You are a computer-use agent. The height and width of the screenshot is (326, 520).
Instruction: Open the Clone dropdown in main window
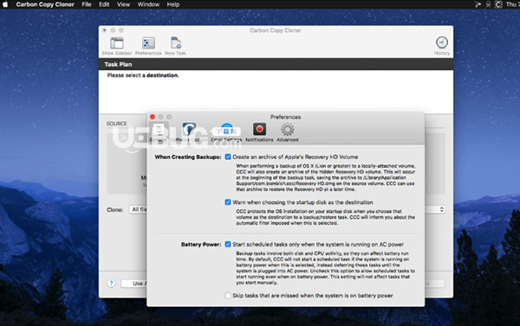click(139, 209)
